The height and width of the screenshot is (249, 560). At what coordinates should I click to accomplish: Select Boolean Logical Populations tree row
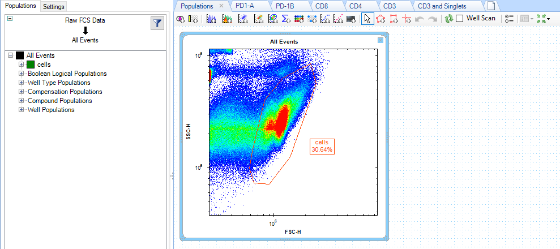pos(67,74)
